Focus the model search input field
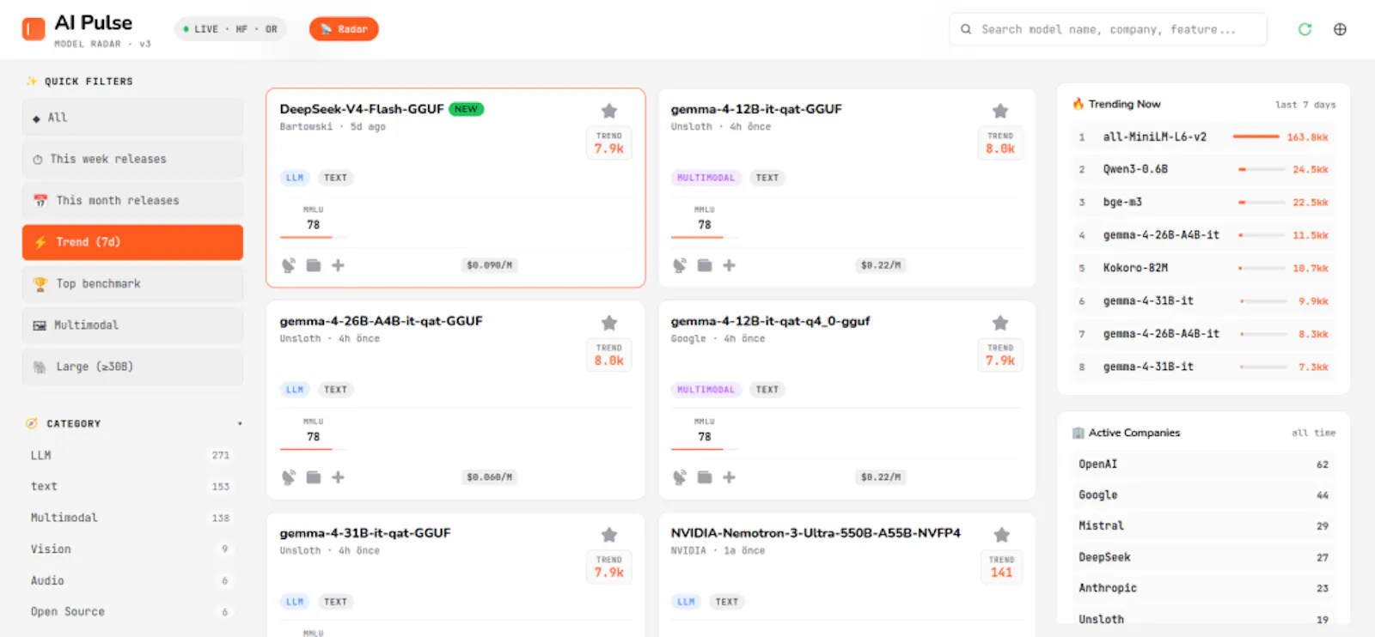 pyautogui.click(x=1109, y=29)
